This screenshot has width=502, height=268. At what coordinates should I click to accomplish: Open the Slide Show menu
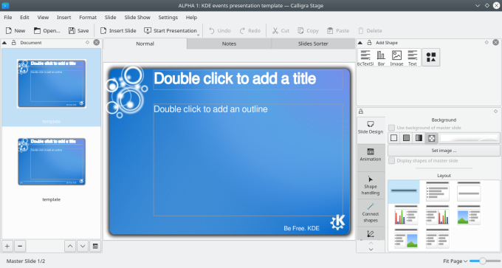pos(137,17)
